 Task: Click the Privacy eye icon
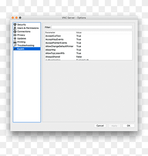click(15, 35)
